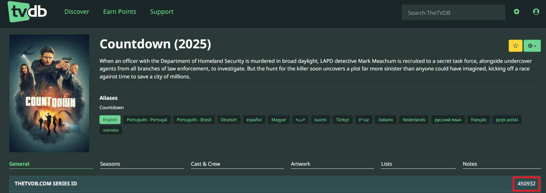Click the TVDB logo
The height and width of the screenshot is (193, 546).
[x=27, y=12]
